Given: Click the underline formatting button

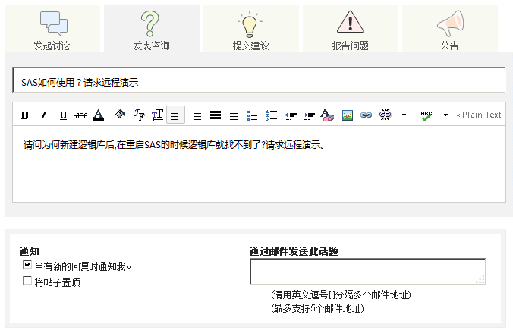Looking at the screenshot, I should [x=62, y=115].
